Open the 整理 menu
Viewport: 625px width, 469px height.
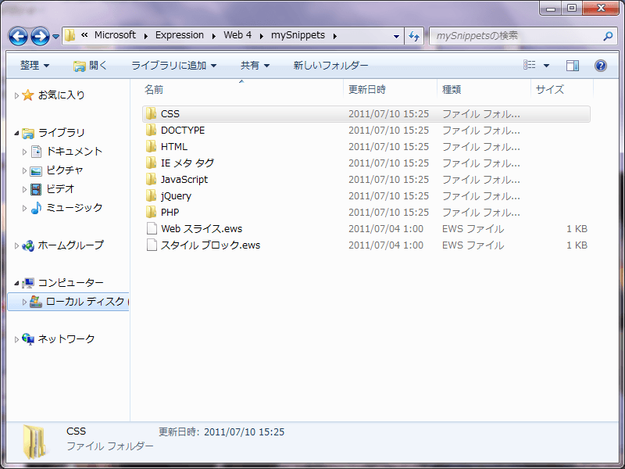pyautogui.click(x=34, y=66)
